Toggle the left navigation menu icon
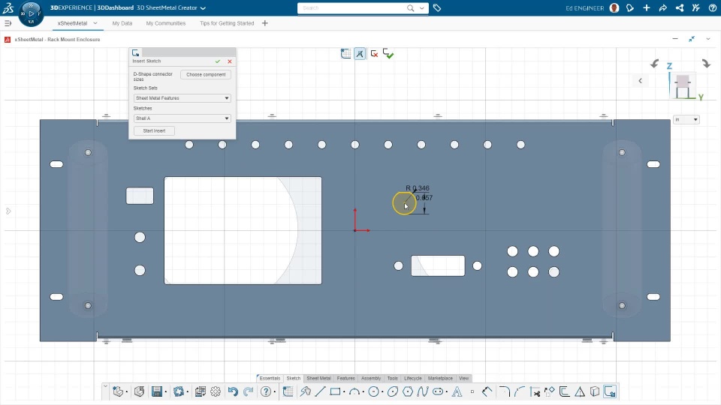The width and height of the screenshot is (721, 405). pyautogui.click(x=8, y=23)
